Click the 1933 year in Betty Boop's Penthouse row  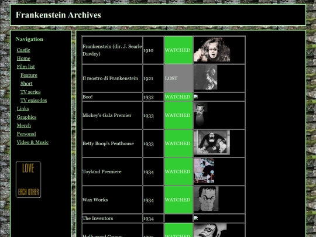coord(153,143)
